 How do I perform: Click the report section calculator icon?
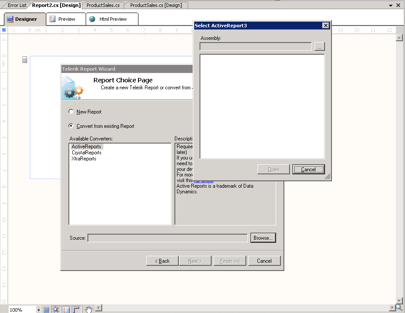pos(25,60)
